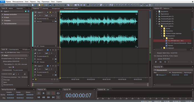194x102 pixels.
Task: Jump to the end with the skip-to-end button
Action: pyautogui.click(x=53, y=97)
